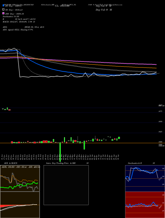Click the 'Stochastics: 51.33' reading
165x218 pixels.
tap(11, 17)
